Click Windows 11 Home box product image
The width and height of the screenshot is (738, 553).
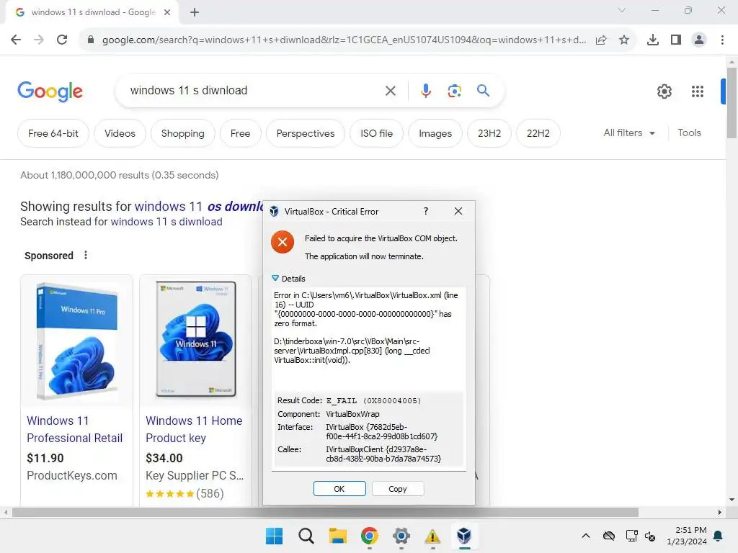(x=196, y=339)
